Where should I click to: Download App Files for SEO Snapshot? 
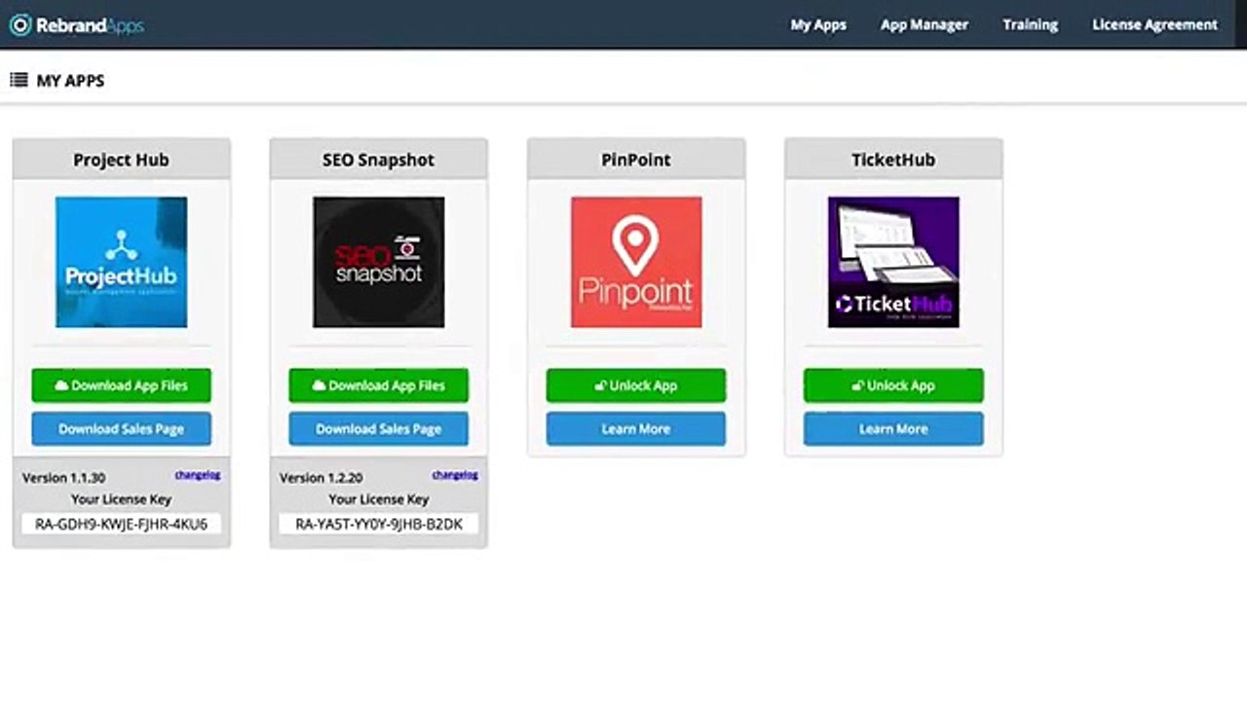pos(378,386)
